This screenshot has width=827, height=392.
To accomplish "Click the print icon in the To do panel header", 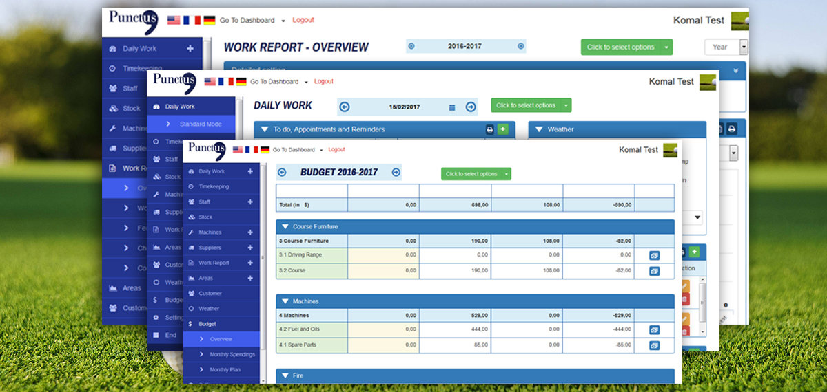I will click(x=490, y=129).
